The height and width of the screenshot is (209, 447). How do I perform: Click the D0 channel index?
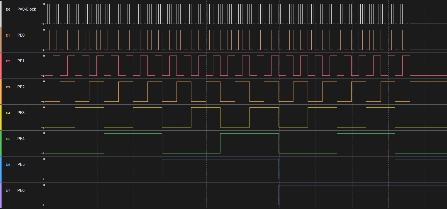pyautogui.click(x=8, y=10)
